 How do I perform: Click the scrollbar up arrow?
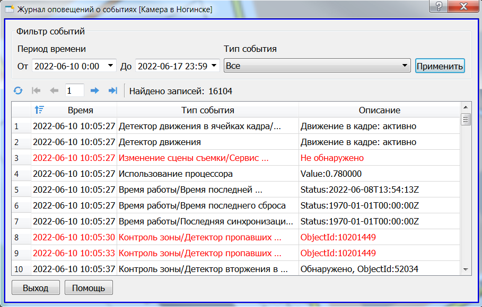[x=466, y=107]
